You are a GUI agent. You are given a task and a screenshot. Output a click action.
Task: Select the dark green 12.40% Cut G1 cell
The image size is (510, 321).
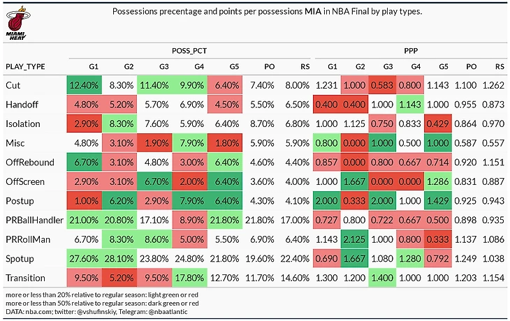coord(85,85)
